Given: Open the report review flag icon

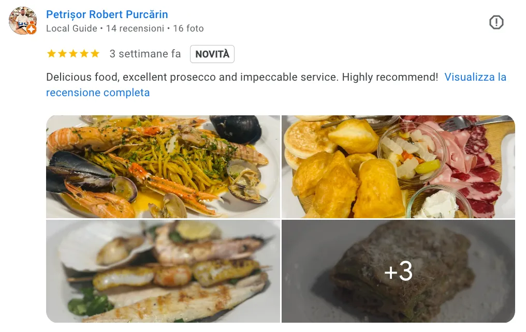Looking at the screenshot, I should click(496, 22).
